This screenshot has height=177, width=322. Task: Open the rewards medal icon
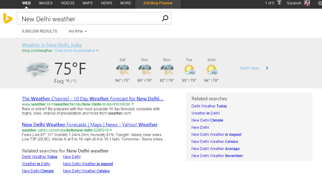click(279, 3)
